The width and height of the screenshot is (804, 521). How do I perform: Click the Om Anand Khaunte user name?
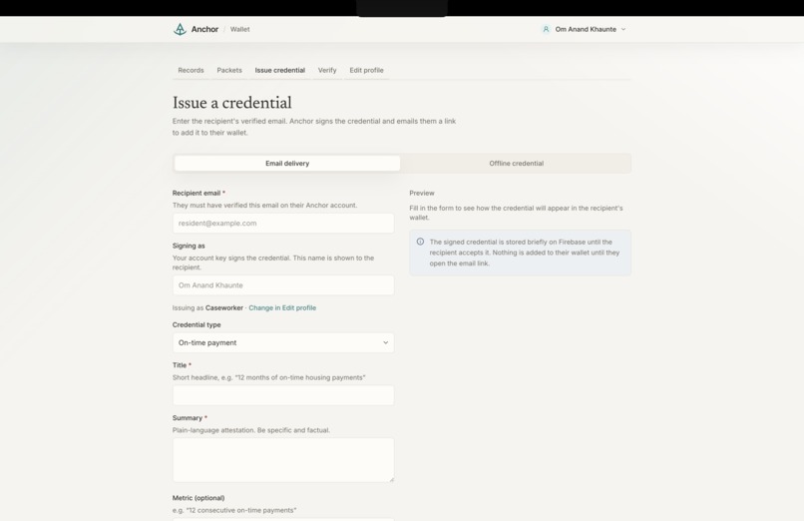click(586, 29)
